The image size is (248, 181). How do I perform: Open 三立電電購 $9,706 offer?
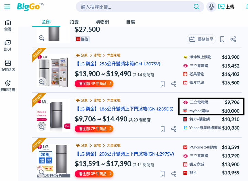click(x=211, y=102)
